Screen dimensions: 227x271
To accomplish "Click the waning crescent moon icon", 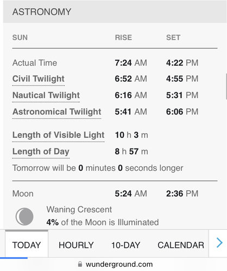I will pyautogui.click(x=24, y=216).
